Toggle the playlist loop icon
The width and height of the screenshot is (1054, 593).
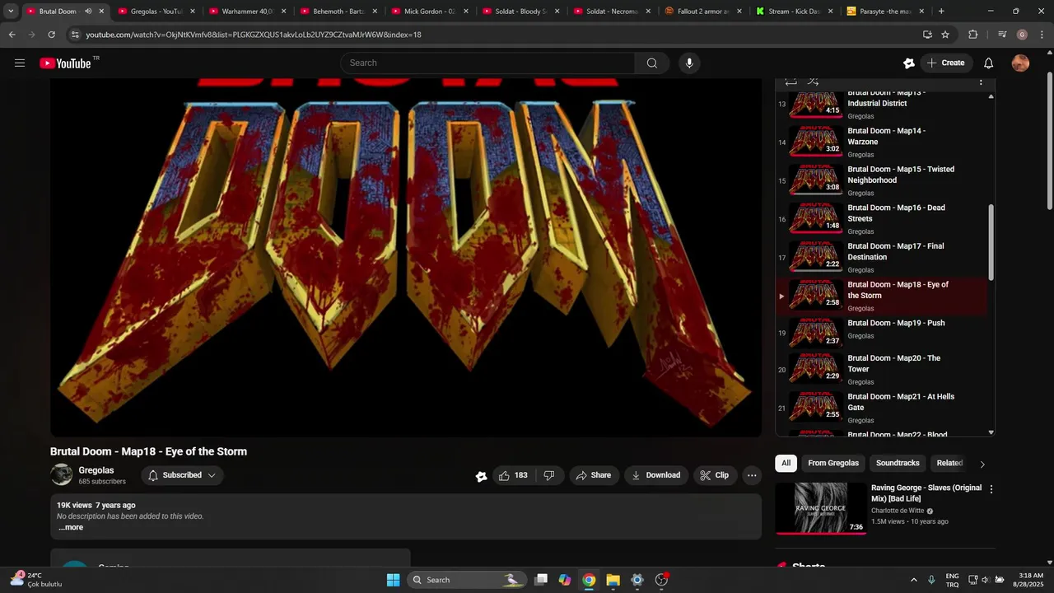(x=790, y=81)
